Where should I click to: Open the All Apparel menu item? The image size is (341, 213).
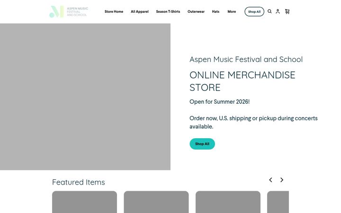140,11
